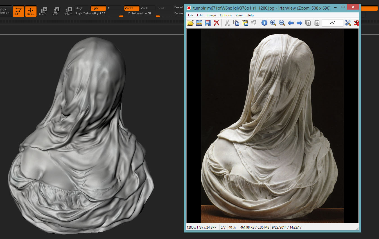Show image information with the blue info icon
379x239 pixels.
(x=264, y=23)
